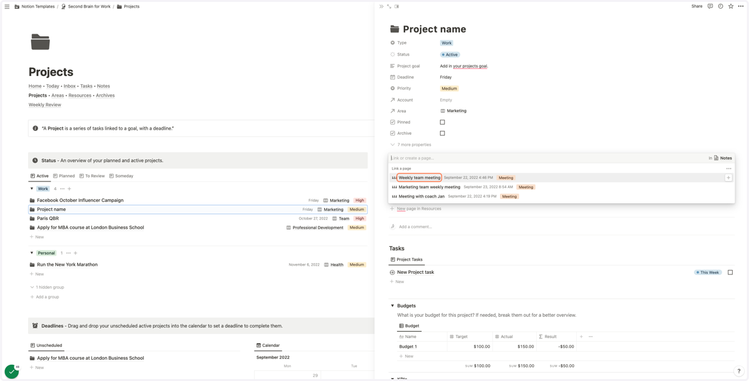Open the hamburger sidebar menu

(7, 6)
